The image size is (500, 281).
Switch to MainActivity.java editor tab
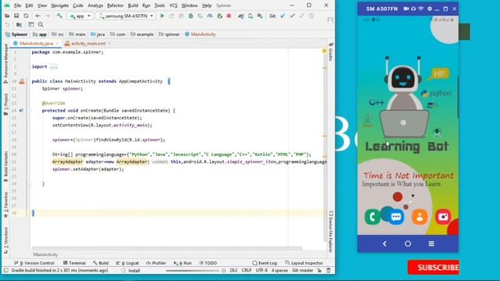[x=37, y=44]
